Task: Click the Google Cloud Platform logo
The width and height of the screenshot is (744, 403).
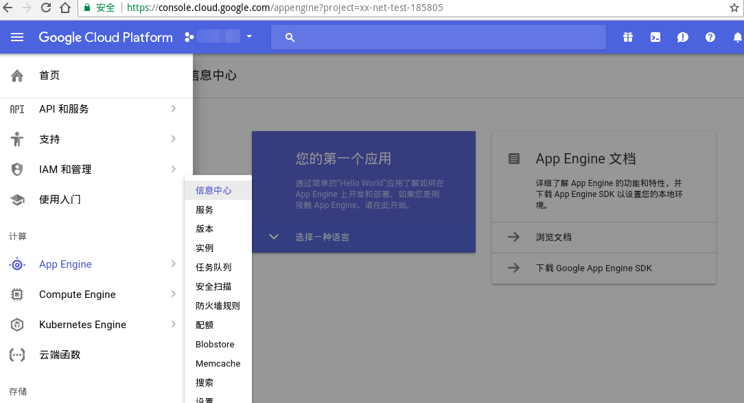Action: tap(106, 37)
